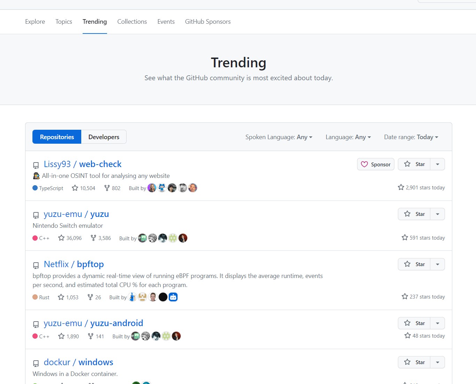Expand the star list dropdown for yuzu
476x384 pixels.
[x=438, y=214]
